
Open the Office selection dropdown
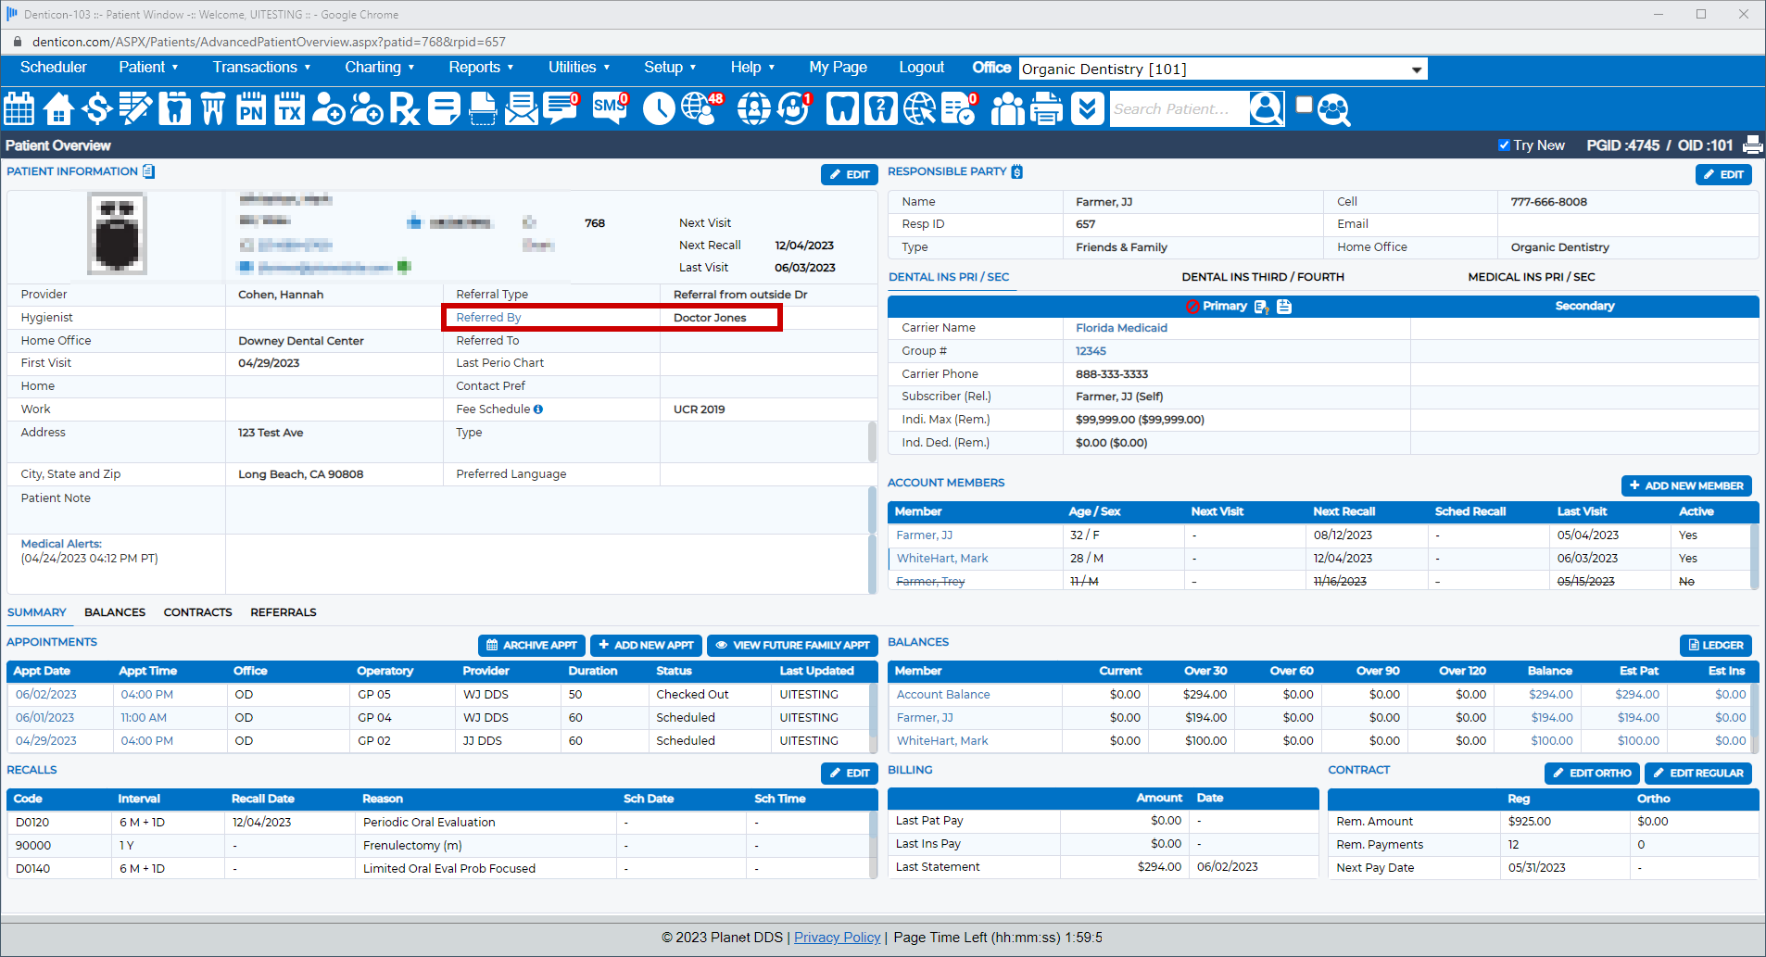pyautogui.click(x=1223, y=69)
